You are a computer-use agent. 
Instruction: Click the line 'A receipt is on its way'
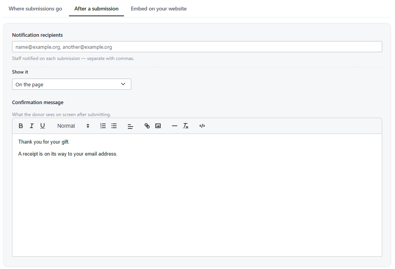coord(68,154)
